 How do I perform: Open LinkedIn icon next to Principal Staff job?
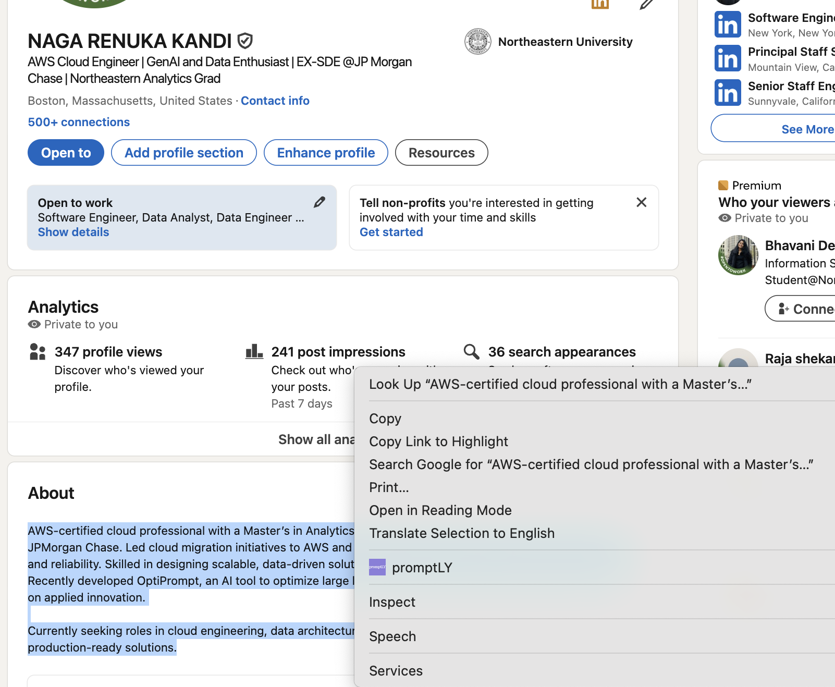pyautogui.click(x=728, y=58)
